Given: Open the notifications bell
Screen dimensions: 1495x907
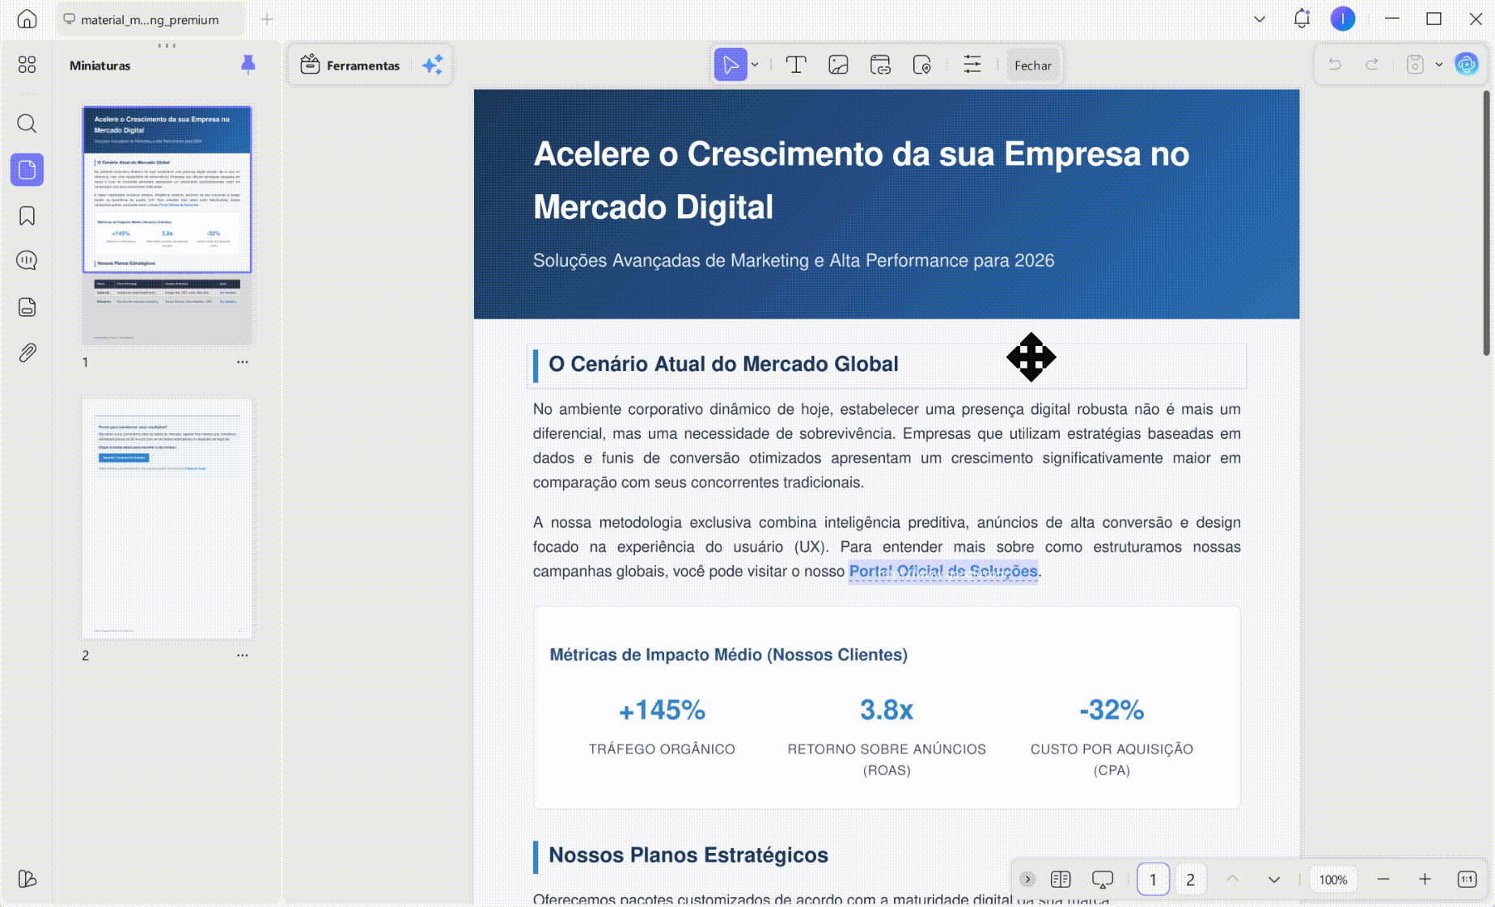Looking at the screenshot, I should coord(1302,19).
